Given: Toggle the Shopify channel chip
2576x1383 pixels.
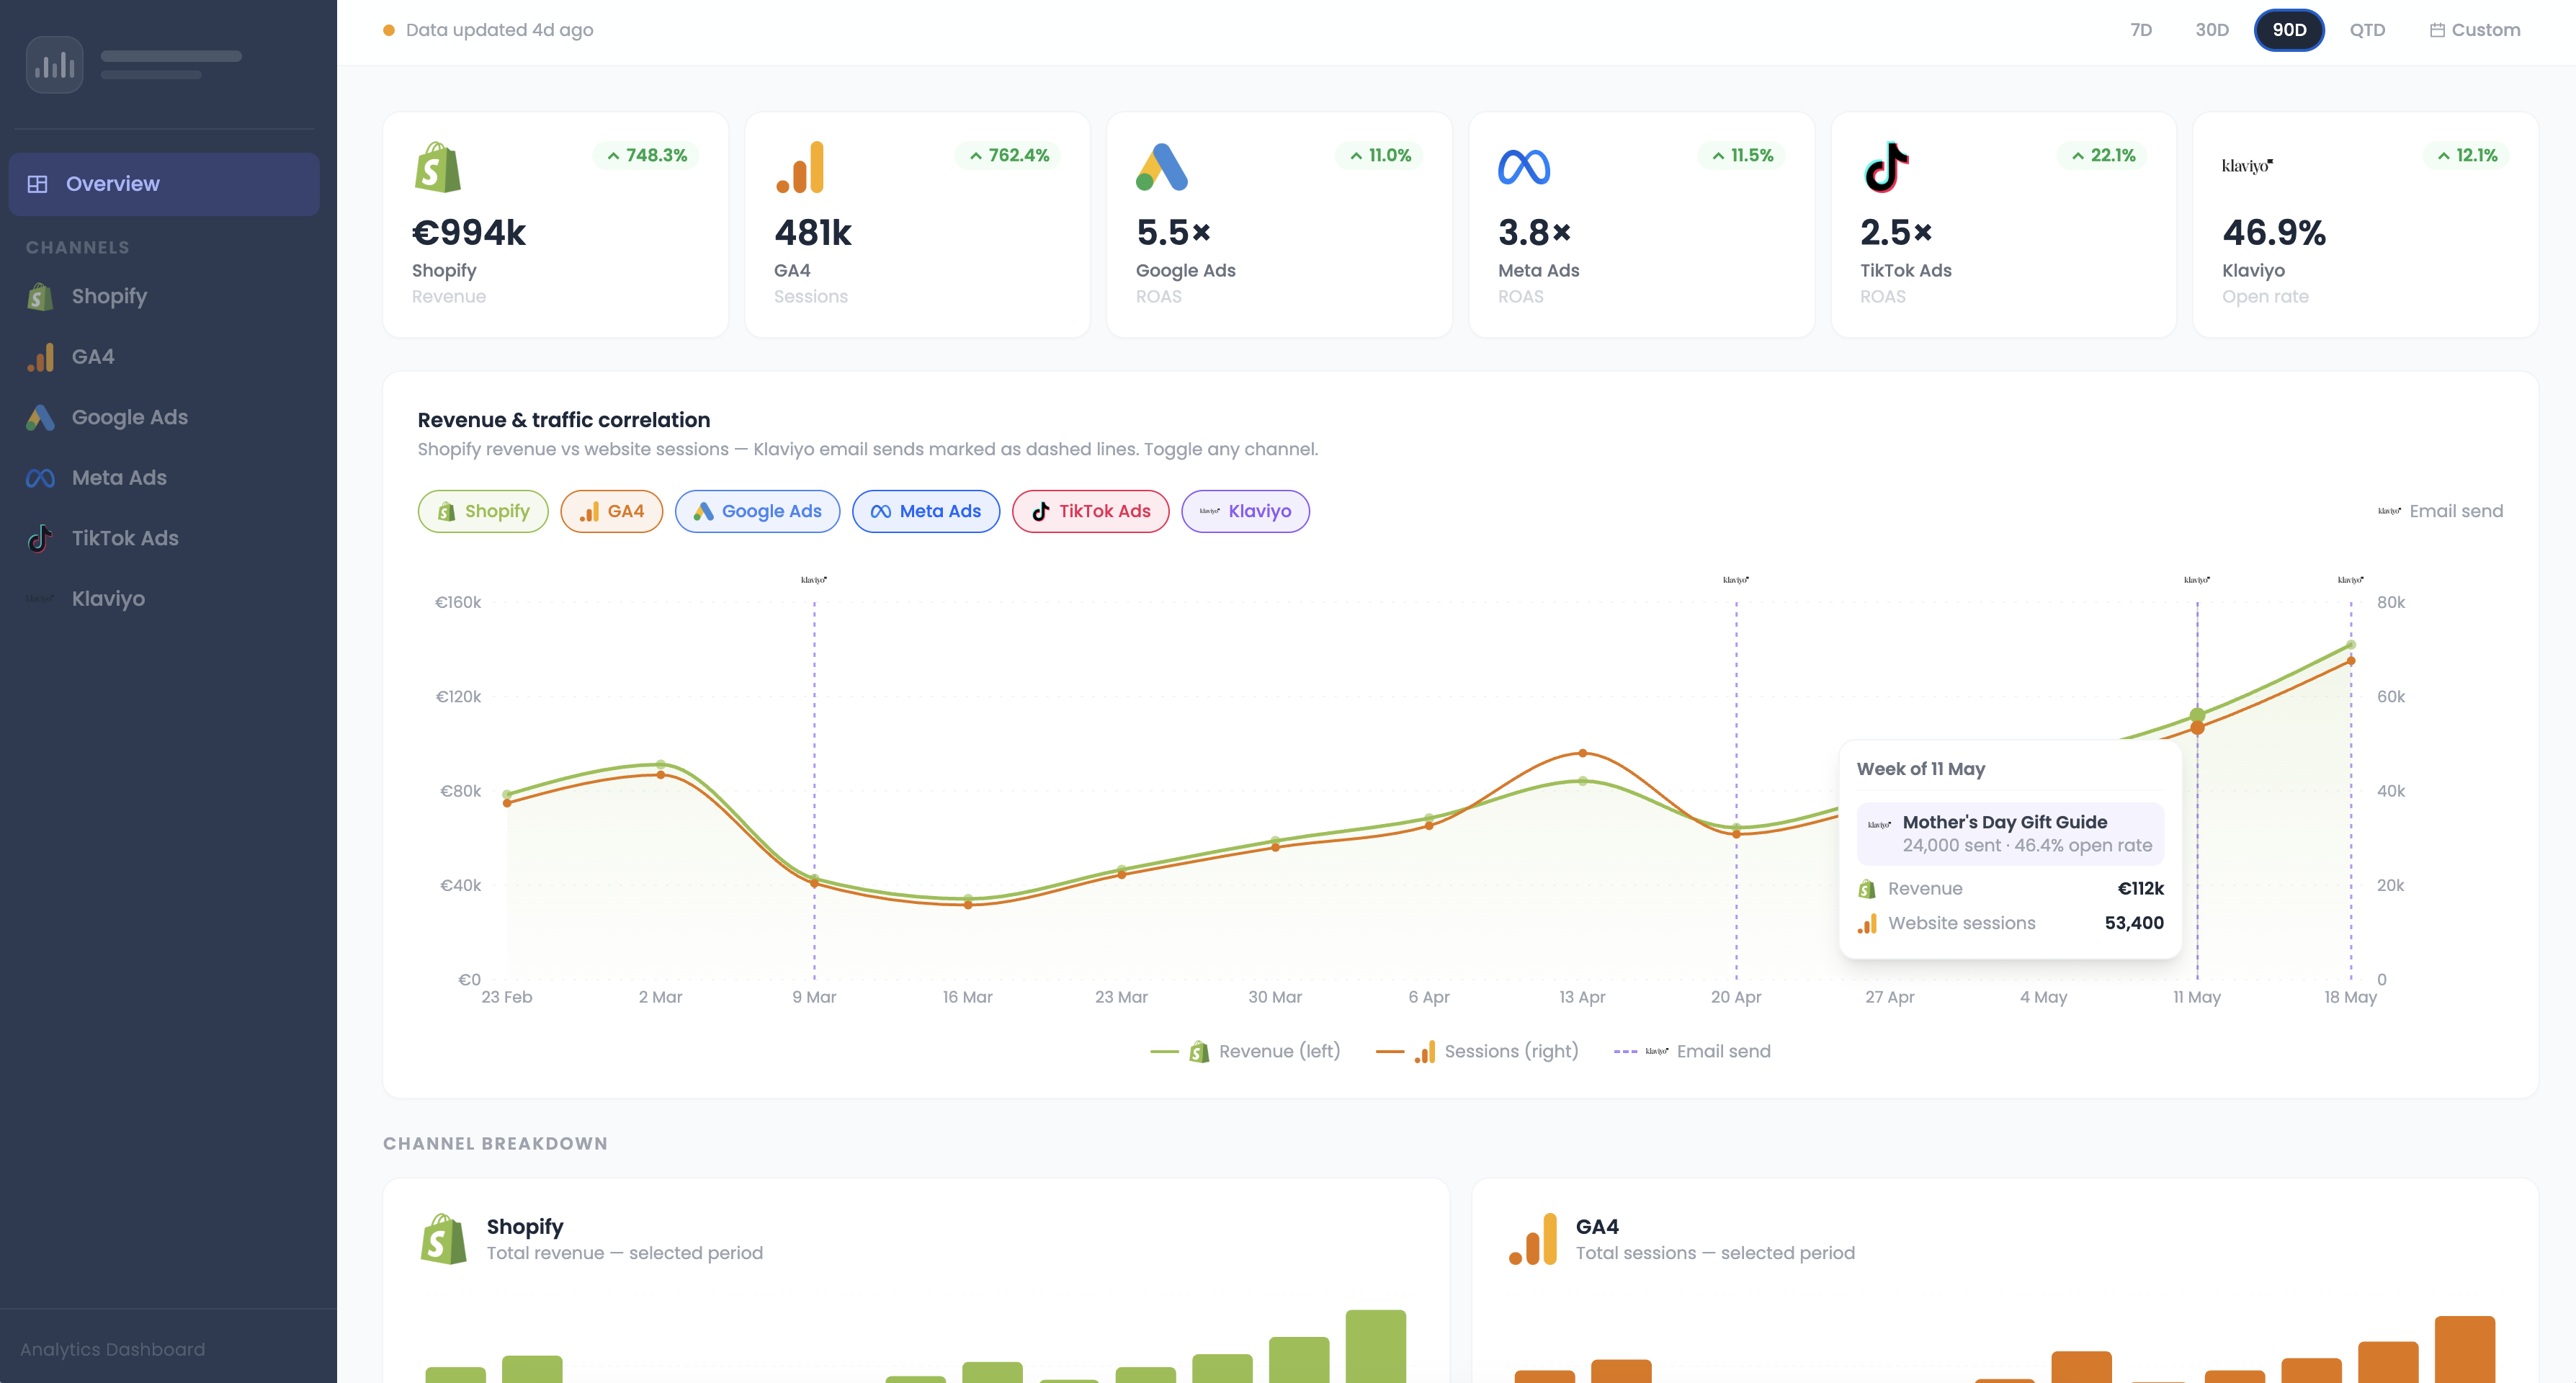Looking at the screenshot, I should [x=483, y=511].
